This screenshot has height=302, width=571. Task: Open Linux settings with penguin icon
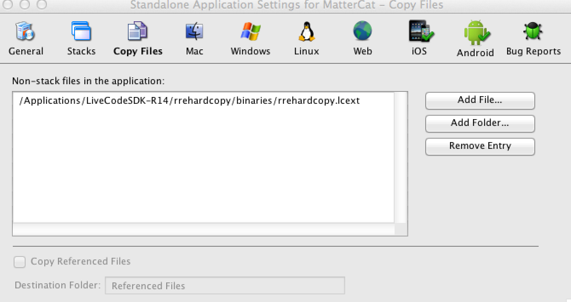(x=306, y=39)
